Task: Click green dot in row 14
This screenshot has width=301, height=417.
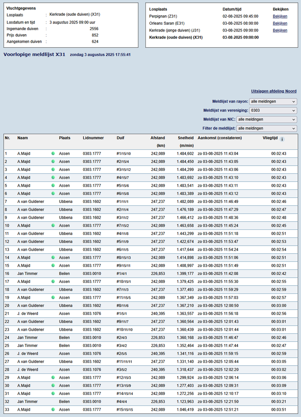Action: (x=53, y=257)
